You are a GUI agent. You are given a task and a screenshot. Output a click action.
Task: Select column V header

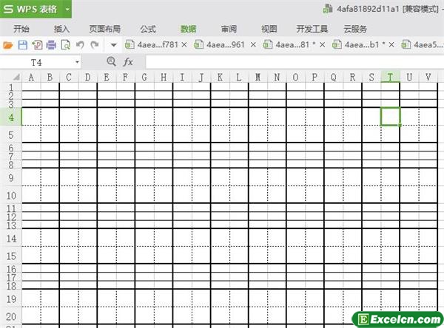tap(428, 77)
